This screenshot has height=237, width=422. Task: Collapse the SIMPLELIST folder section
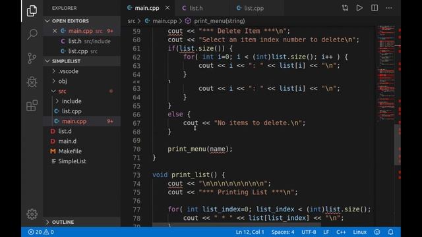coord(82,61)
